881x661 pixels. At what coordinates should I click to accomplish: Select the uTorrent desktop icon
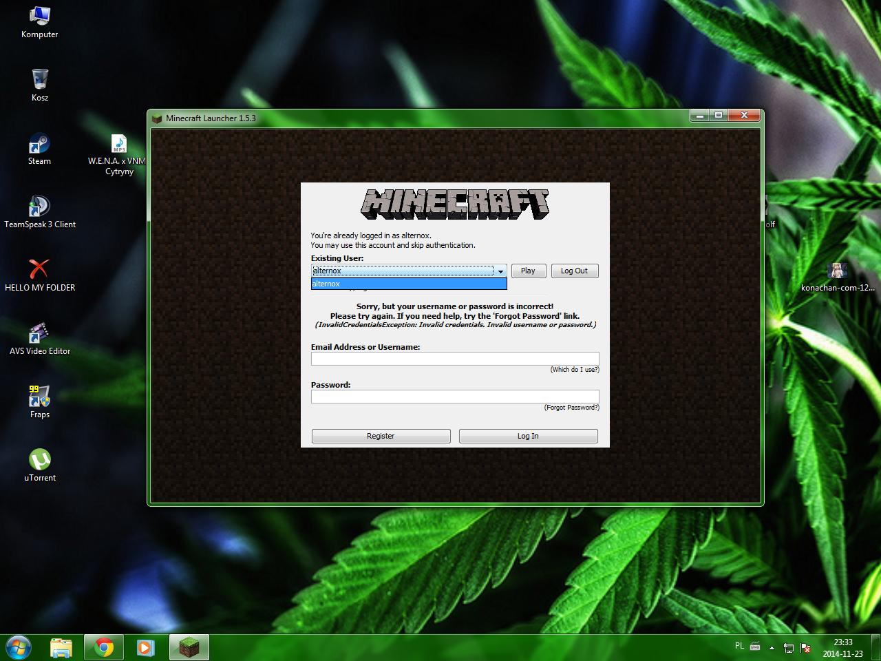(x=39, y=465)
